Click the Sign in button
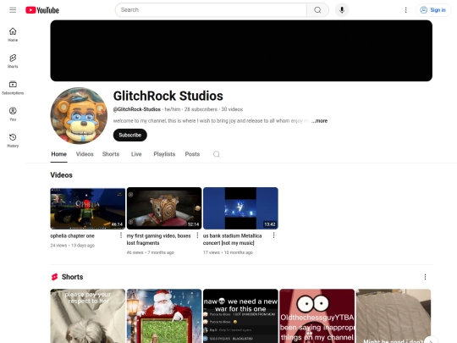This screenshot has height=343, width=457. coord(433,10)
